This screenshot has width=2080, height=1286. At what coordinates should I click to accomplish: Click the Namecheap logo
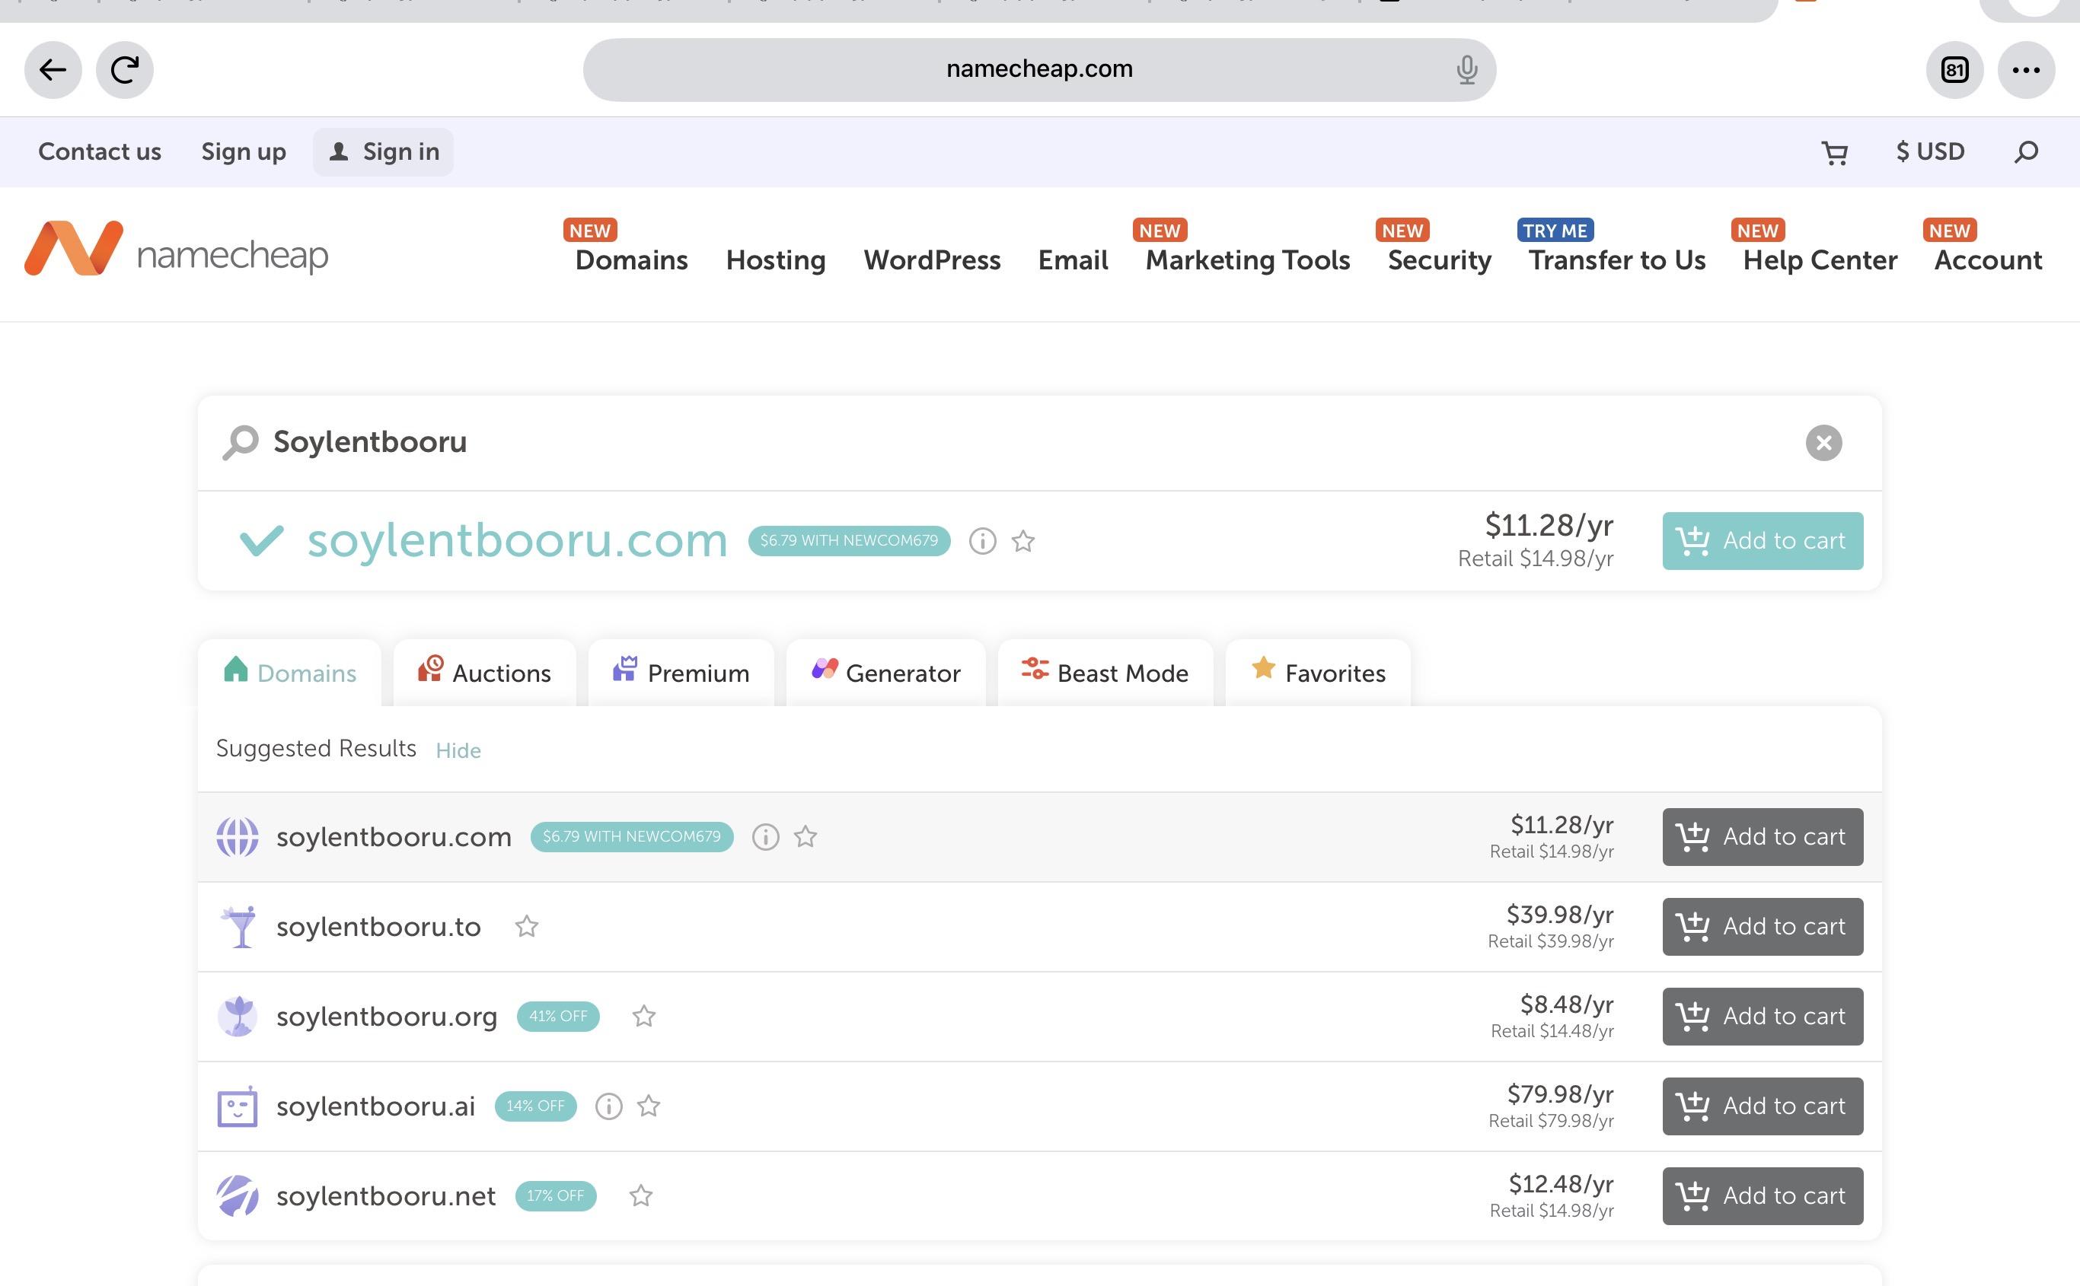(176, 248)
